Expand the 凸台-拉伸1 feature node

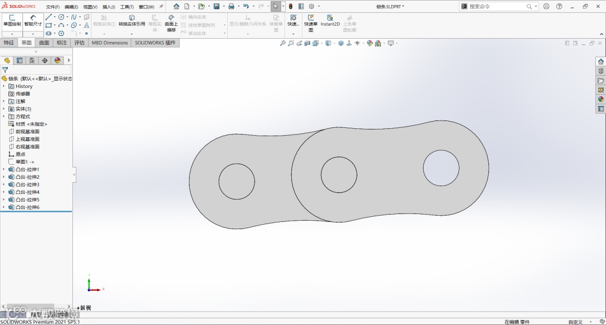point(4,169)
